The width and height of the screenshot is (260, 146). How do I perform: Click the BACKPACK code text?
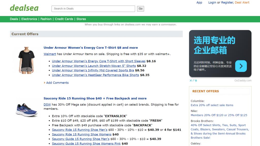(x=142, y=125)
